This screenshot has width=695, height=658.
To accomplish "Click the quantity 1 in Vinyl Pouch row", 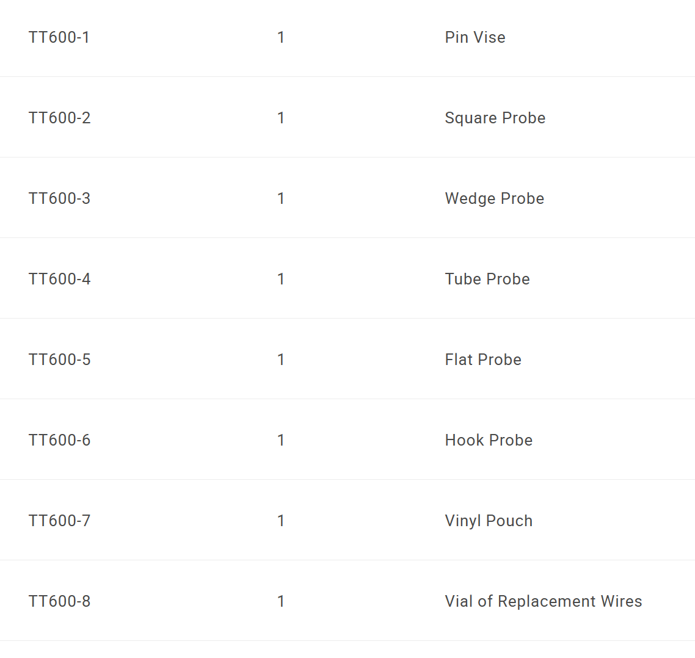I will 280,521.
